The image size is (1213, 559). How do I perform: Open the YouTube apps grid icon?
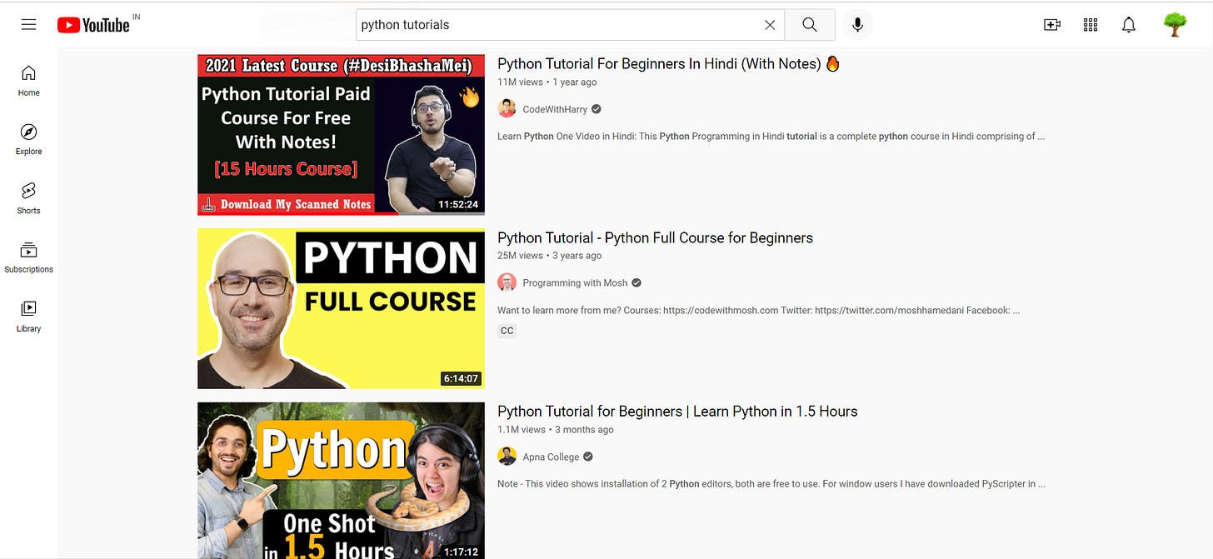click(1091, 25)
